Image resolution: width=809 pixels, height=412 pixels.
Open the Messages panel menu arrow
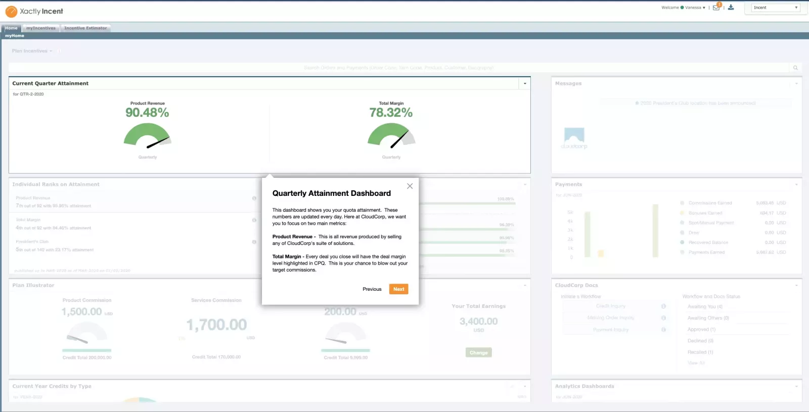click(796, 83)
